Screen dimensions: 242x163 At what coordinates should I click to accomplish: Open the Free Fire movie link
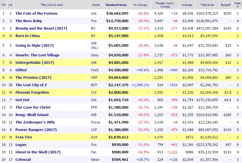(24, 137)
